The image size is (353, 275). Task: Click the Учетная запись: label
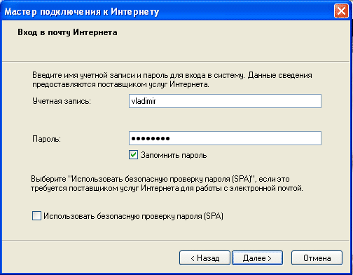point(62,101)
